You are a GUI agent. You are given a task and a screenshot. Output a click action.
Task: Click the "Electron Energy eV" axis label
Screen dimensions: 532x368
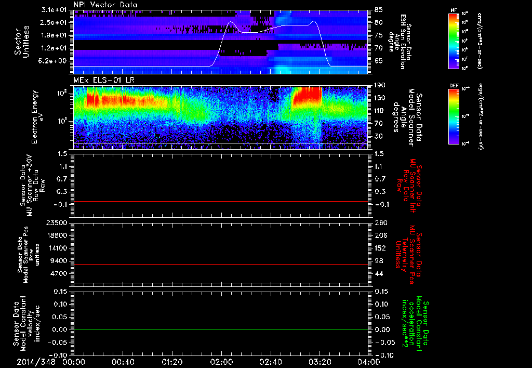tap(38, 117)
